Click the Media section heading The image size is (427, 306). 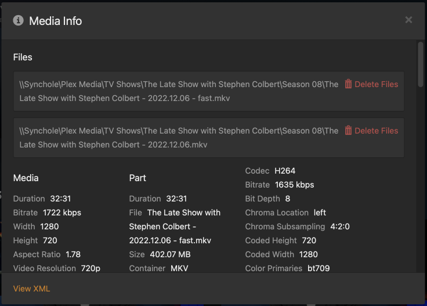pyautogui.click(x=26, y=178)
